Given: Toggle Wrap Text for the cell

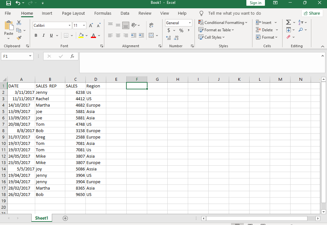Looking at the screenshot, I should click(151, 25).
